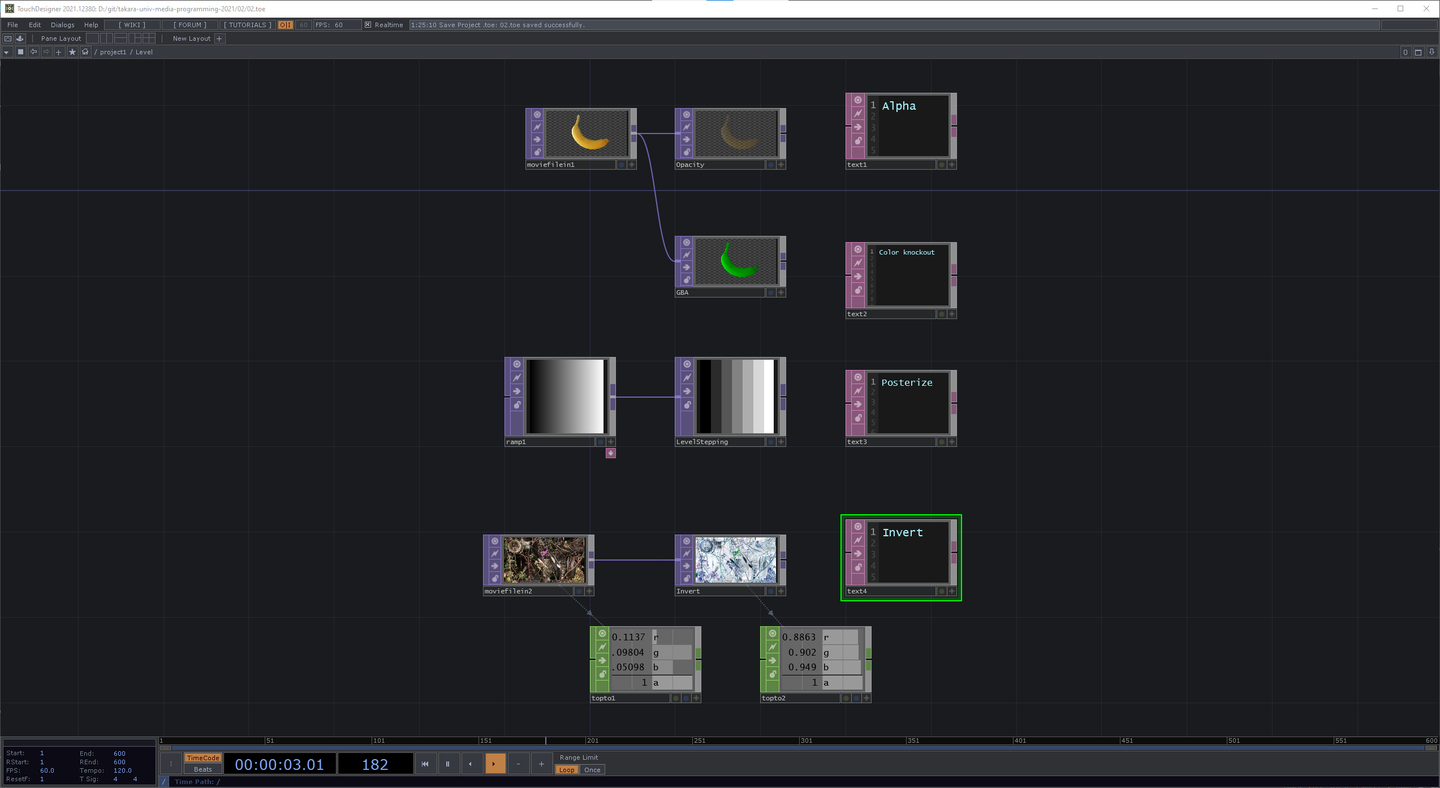Switch range limit to Once
Image resolution: width=1440 pixels, height=788 pixels.
click(x=592, y=770)
